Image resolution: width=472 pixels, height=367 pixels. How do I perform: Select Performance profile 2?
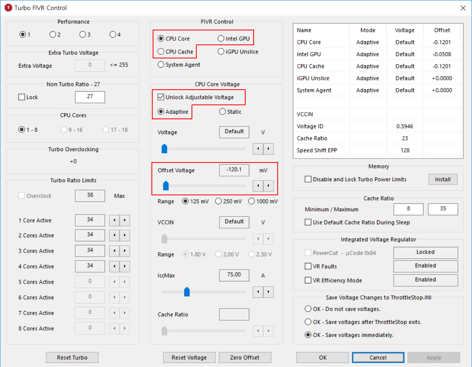click(x=55, y=34)
